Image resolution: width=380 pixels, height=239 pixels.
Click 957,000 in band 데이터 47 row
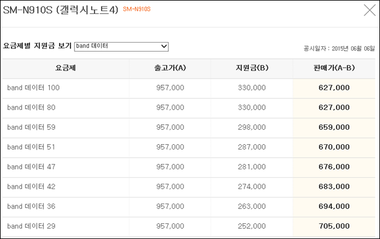click(x=170, y=167)
